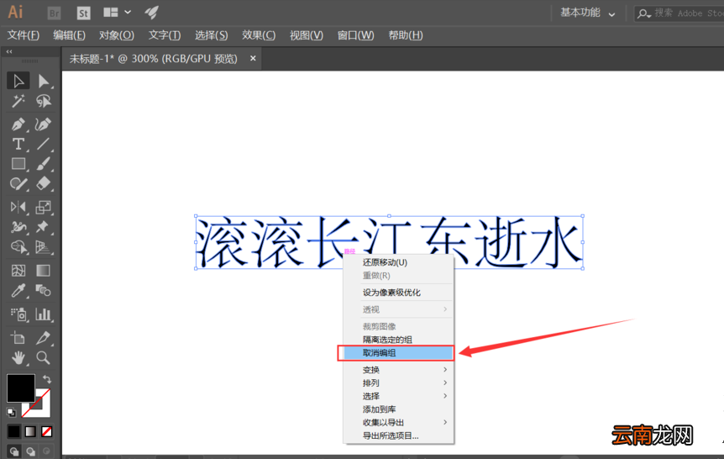
Task: Open the 对象(O) menu
Action: tap(117, 35)
